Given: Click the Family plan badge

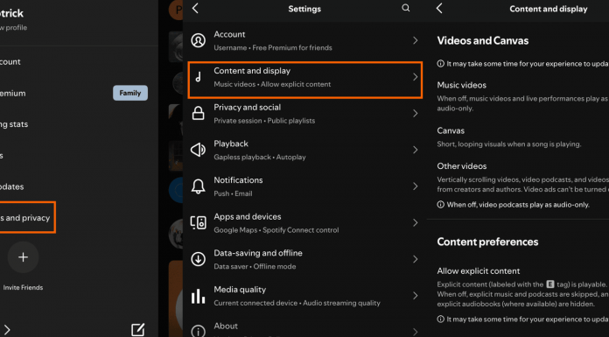Looking at the screenshot, I should (x=130, y=93).
